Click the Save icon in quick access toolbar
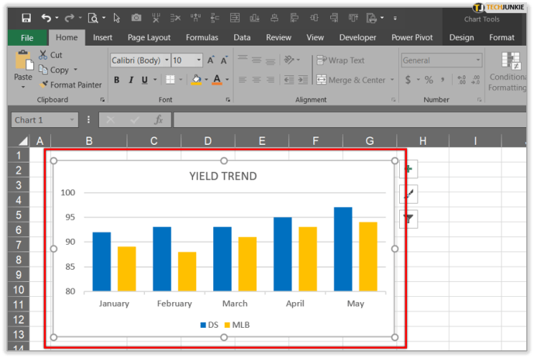534x358 pixels. (26, 18)
